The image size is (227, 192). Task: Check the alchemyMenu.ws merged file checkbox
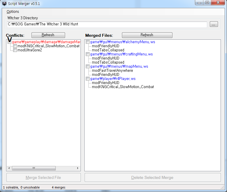click(88, 42)
